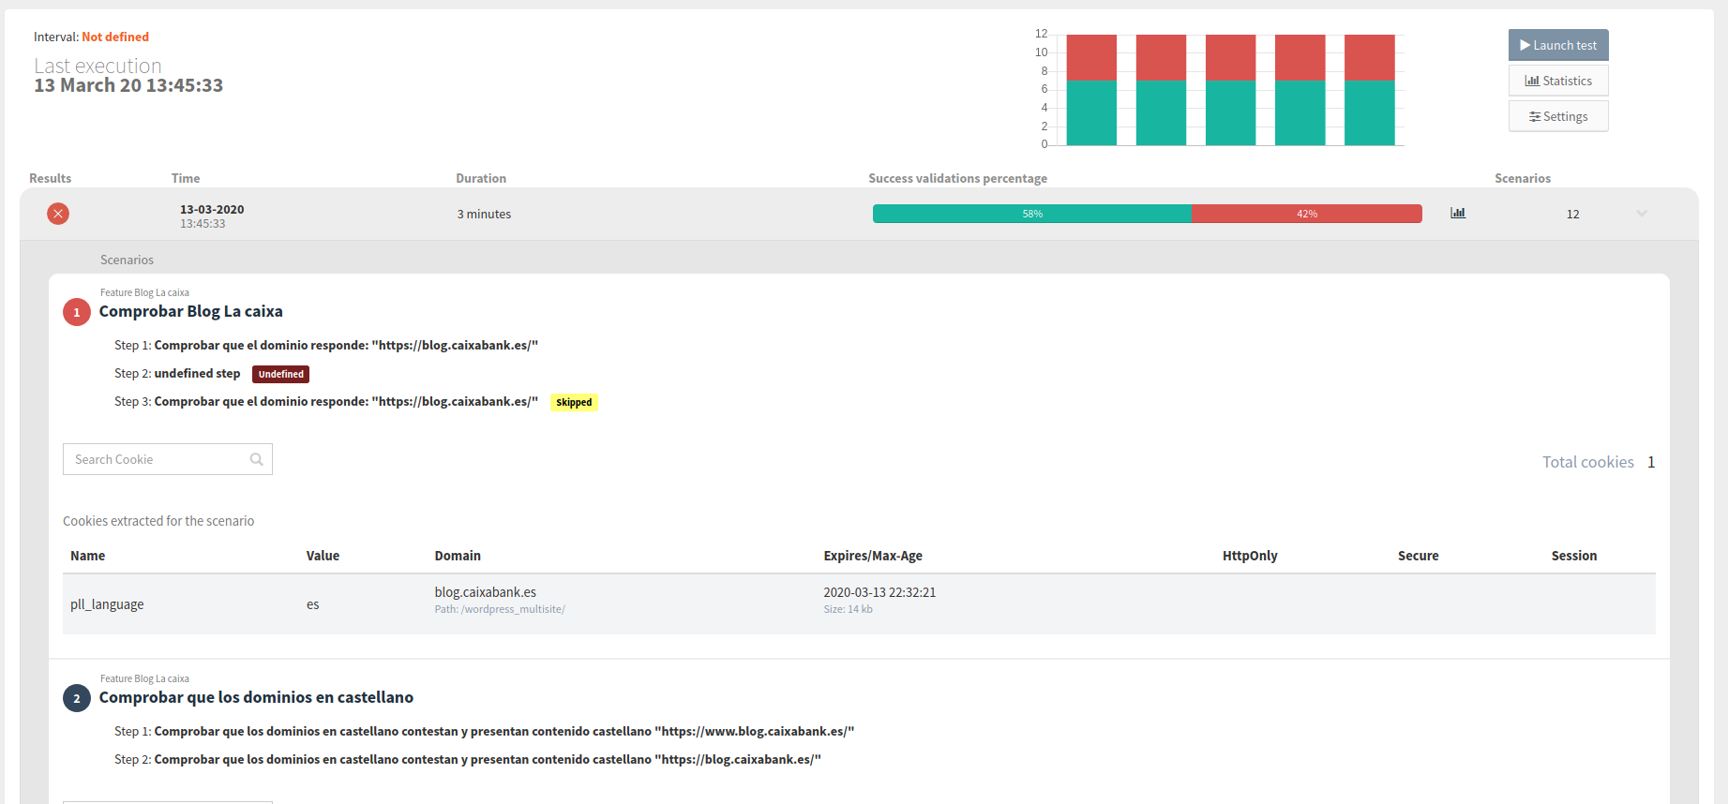Click the 58% success progress segment
1728x804 pixels.
click(1032, 214)
